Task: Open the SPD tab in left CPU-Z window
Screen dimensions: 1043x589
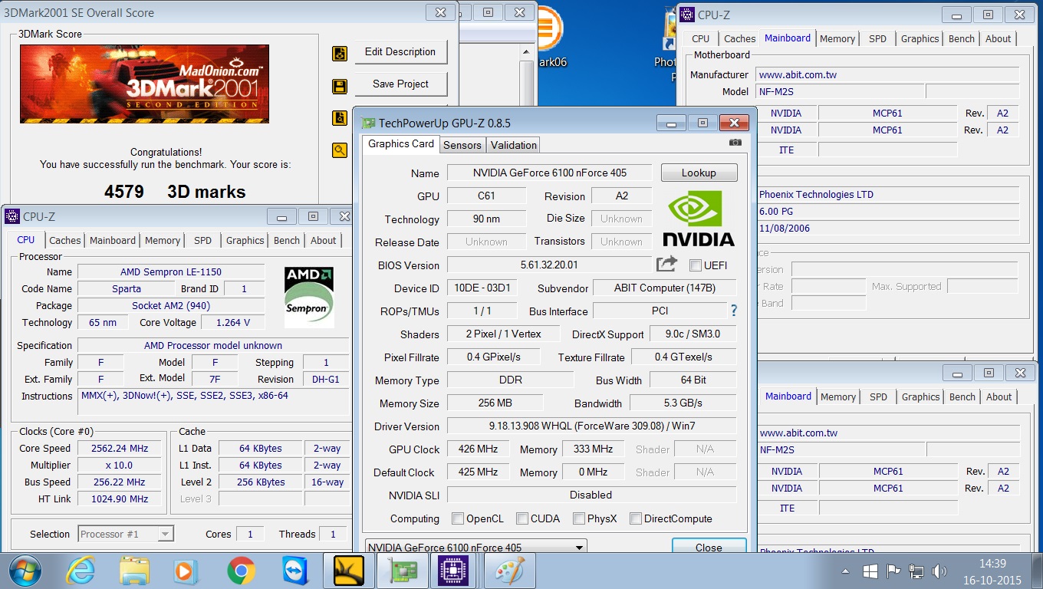Action: click(x=202, y=240)
